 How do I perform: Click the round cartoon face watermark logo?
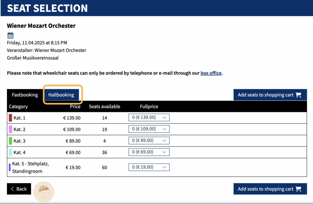click(44, 192)
